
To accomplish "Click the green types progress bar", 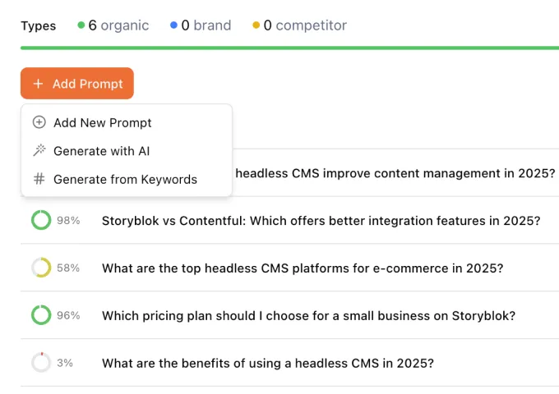I will coord(289,48).
